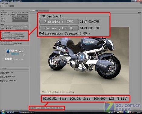Screen dimensions: 142x114
Task: Open the Cinebench logo in sidebar
Action: pos(15,52)
